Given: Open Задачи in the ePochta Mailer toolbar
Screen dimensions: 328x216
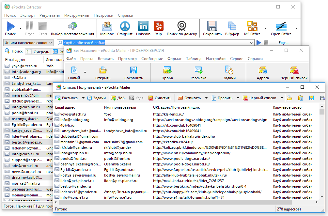Looking at the screenshot, I should pyautogui.click(x=229, y=72).
